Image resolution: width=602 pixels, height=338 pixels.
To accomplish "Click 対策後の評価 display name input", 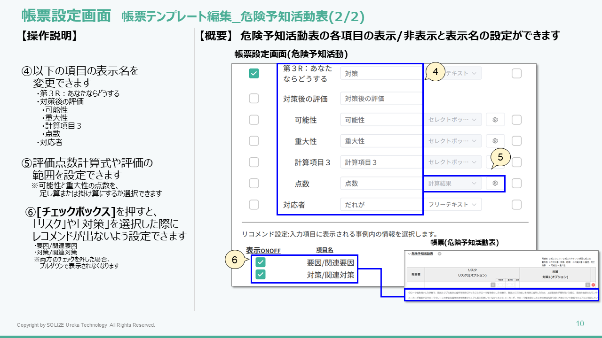I will point(381,99).
